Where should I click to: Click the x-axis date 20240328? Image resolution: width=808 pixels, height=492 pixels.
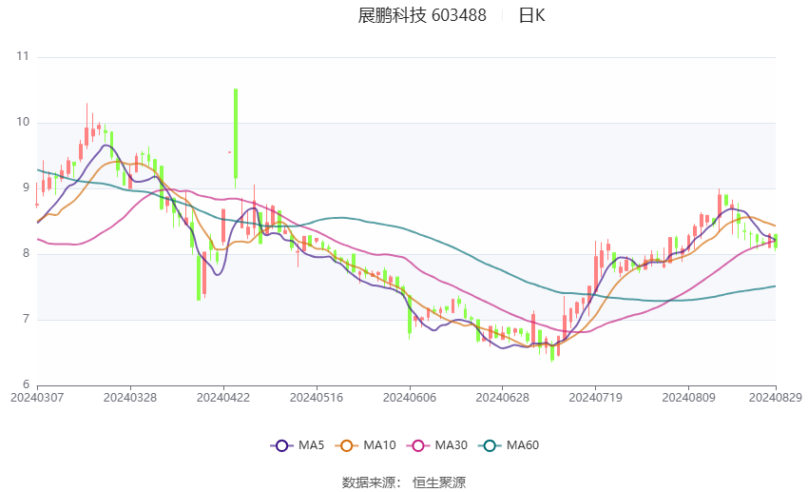130,398
